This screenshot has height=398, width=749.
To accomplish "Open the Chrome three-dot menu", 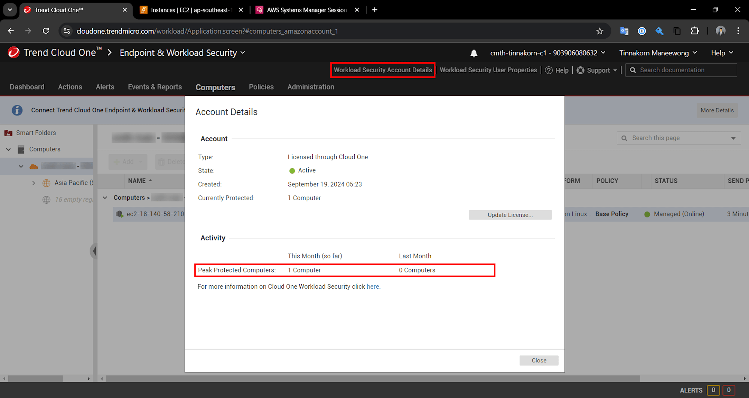I will click(738, 31).
